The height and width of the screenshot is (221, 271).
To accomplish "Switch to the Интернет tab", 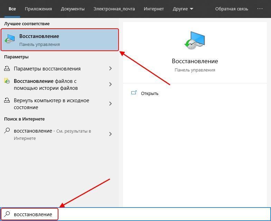I will 153,9.
